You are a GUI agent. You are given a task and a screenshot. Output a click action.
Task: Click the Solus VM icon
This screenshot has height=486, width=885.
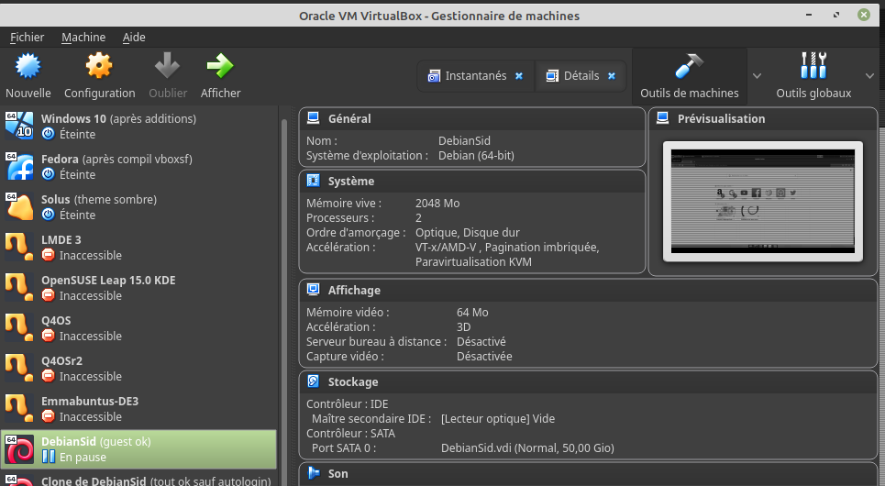click(19, 206)
